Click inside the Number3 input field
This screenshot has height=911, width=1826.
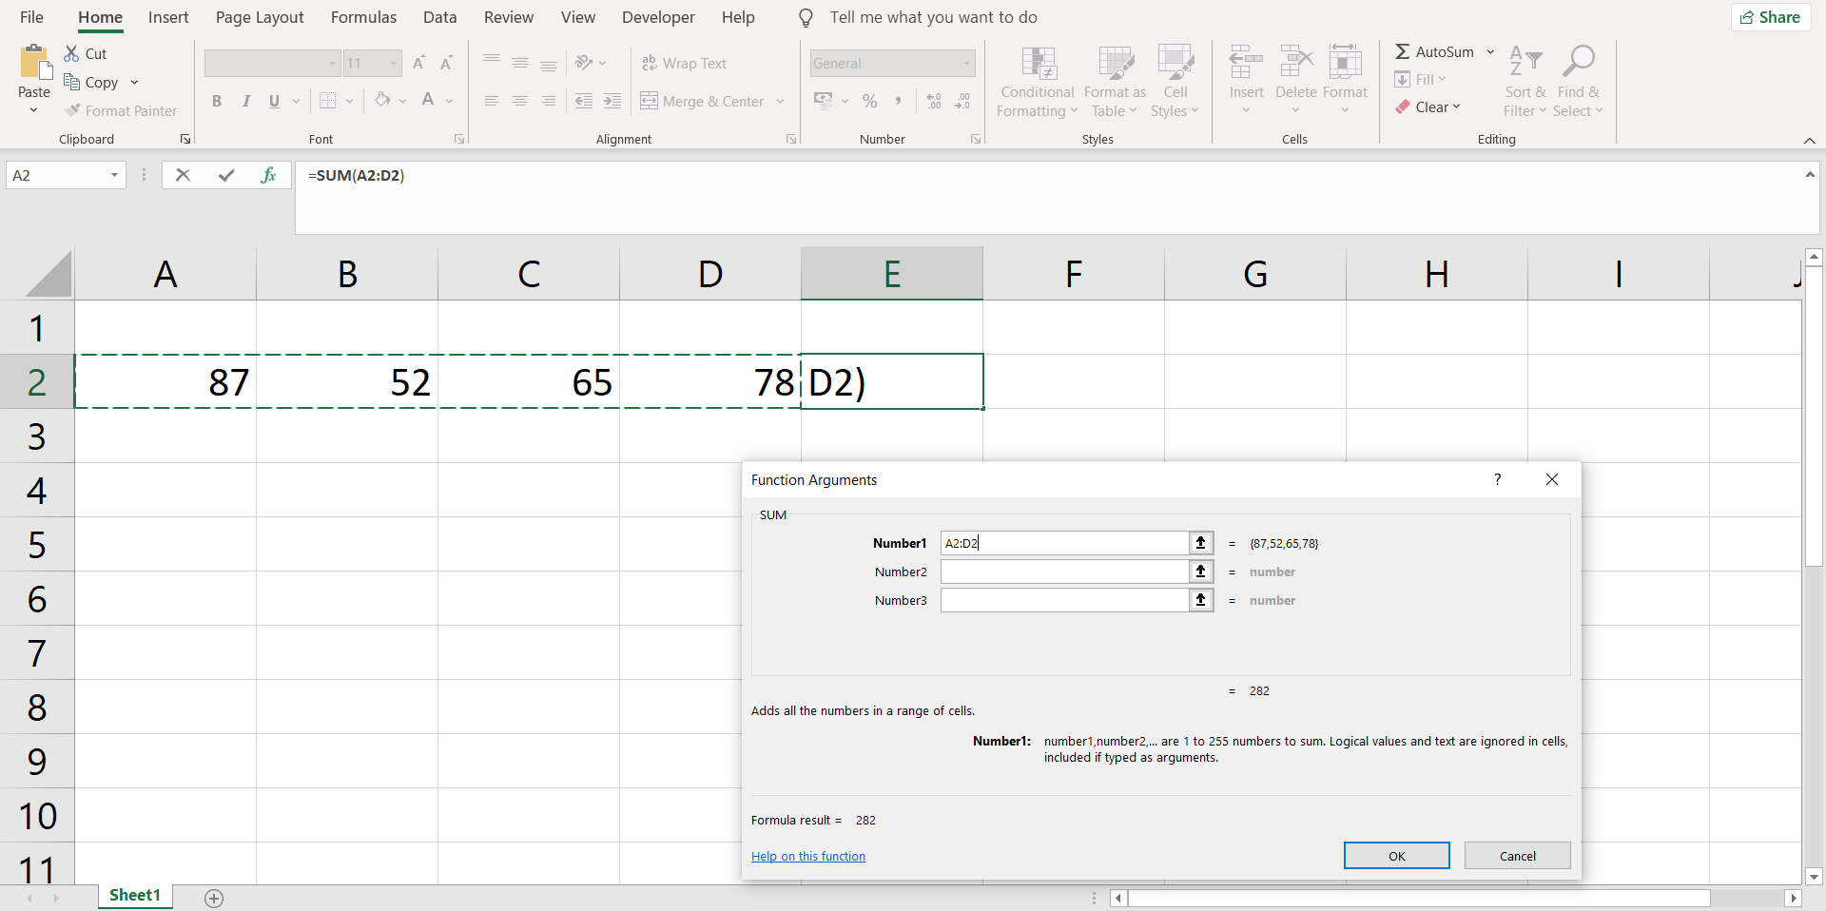[1064, 600]
